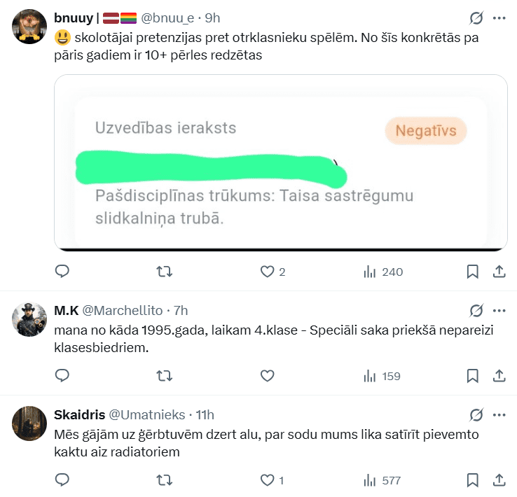Like bnuuy's post with 2 likes

point(267,272)
